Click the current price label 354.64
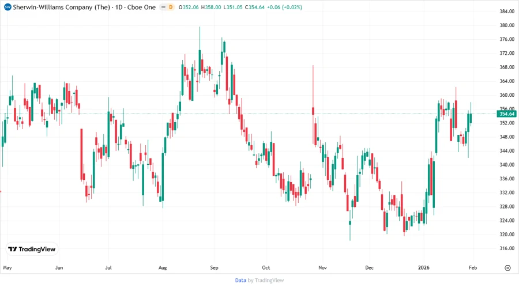This screenshot has height=287, width=519. (507, 114)
